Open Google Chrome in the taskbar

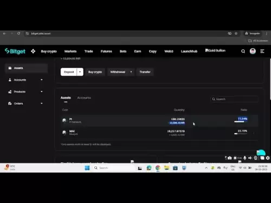click(158, 168)
